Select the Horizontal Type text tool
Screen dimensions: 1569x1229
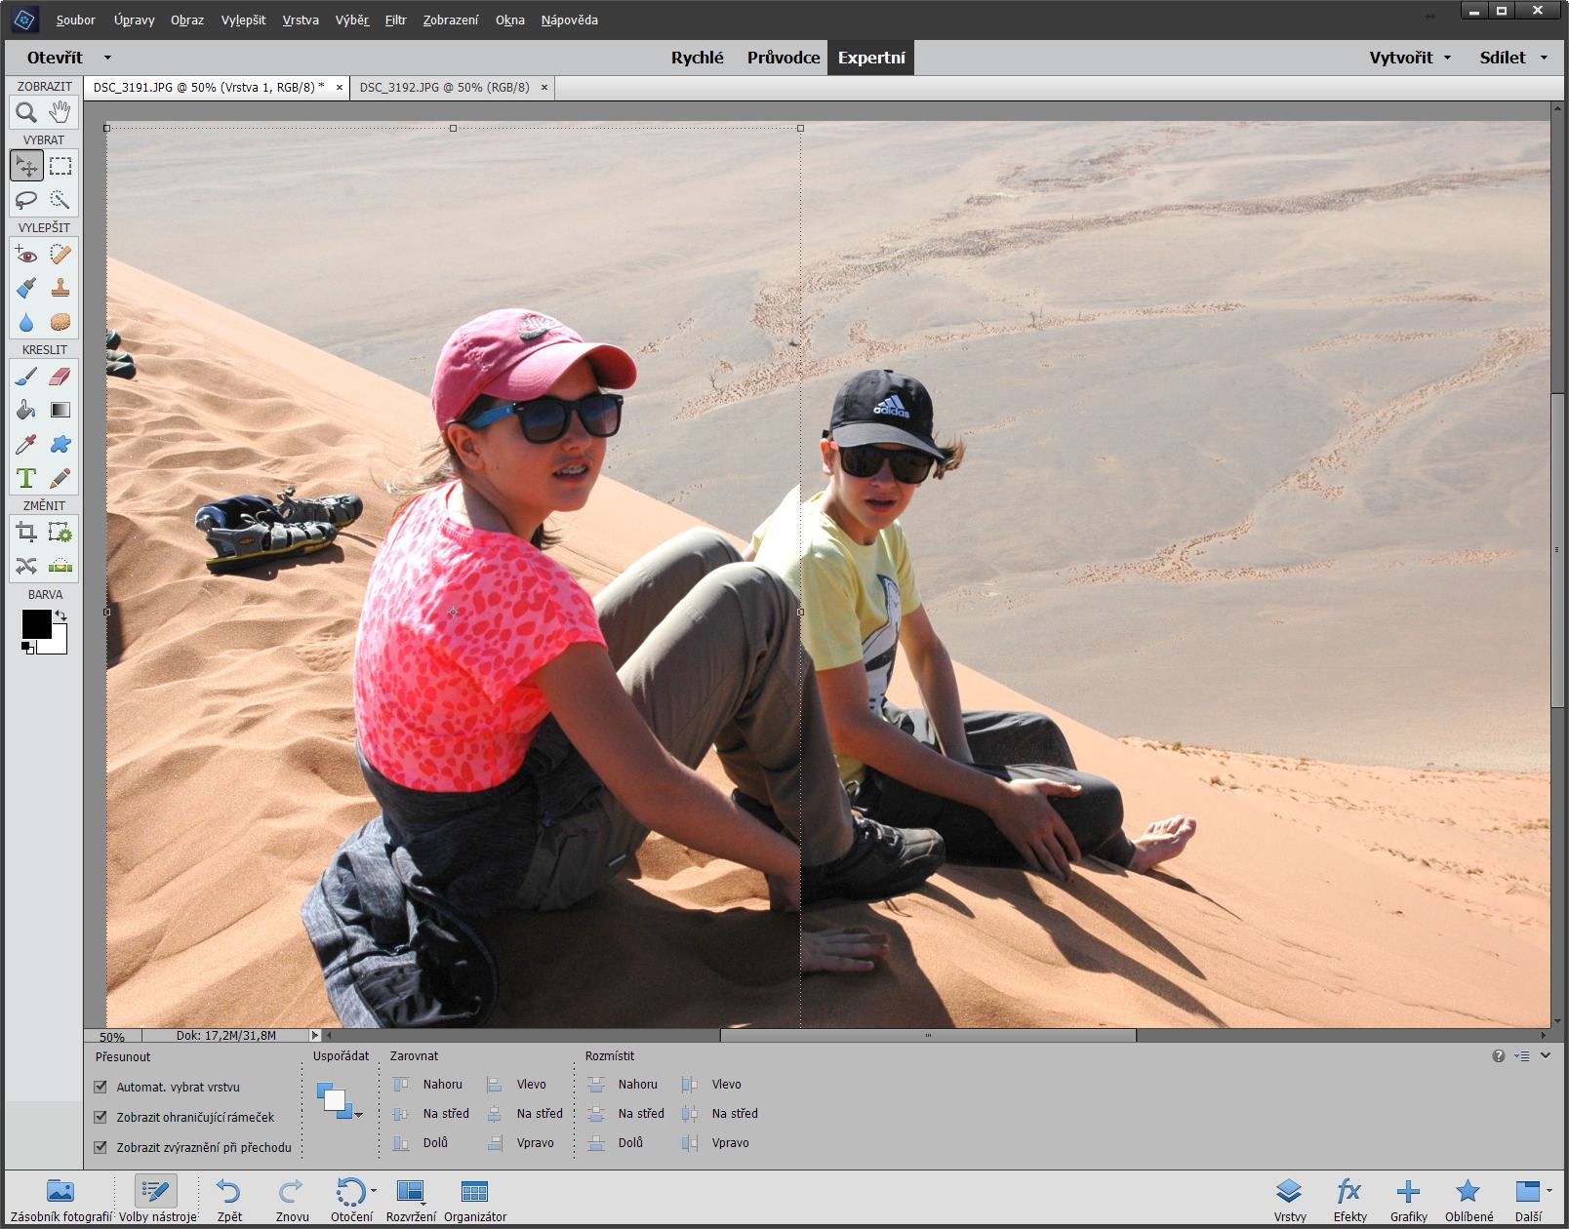pyautogui.click(x=26, y=478)
